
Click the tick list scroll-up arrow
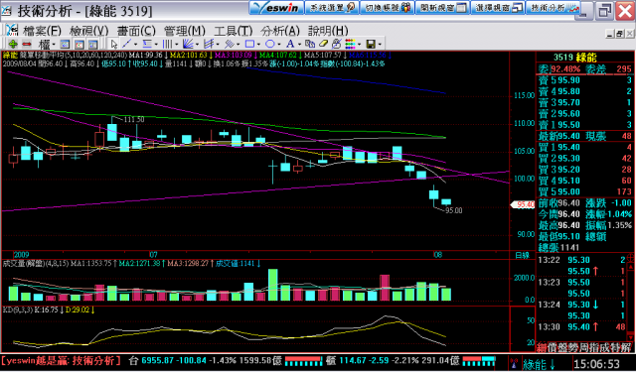[x=631, y=266]
